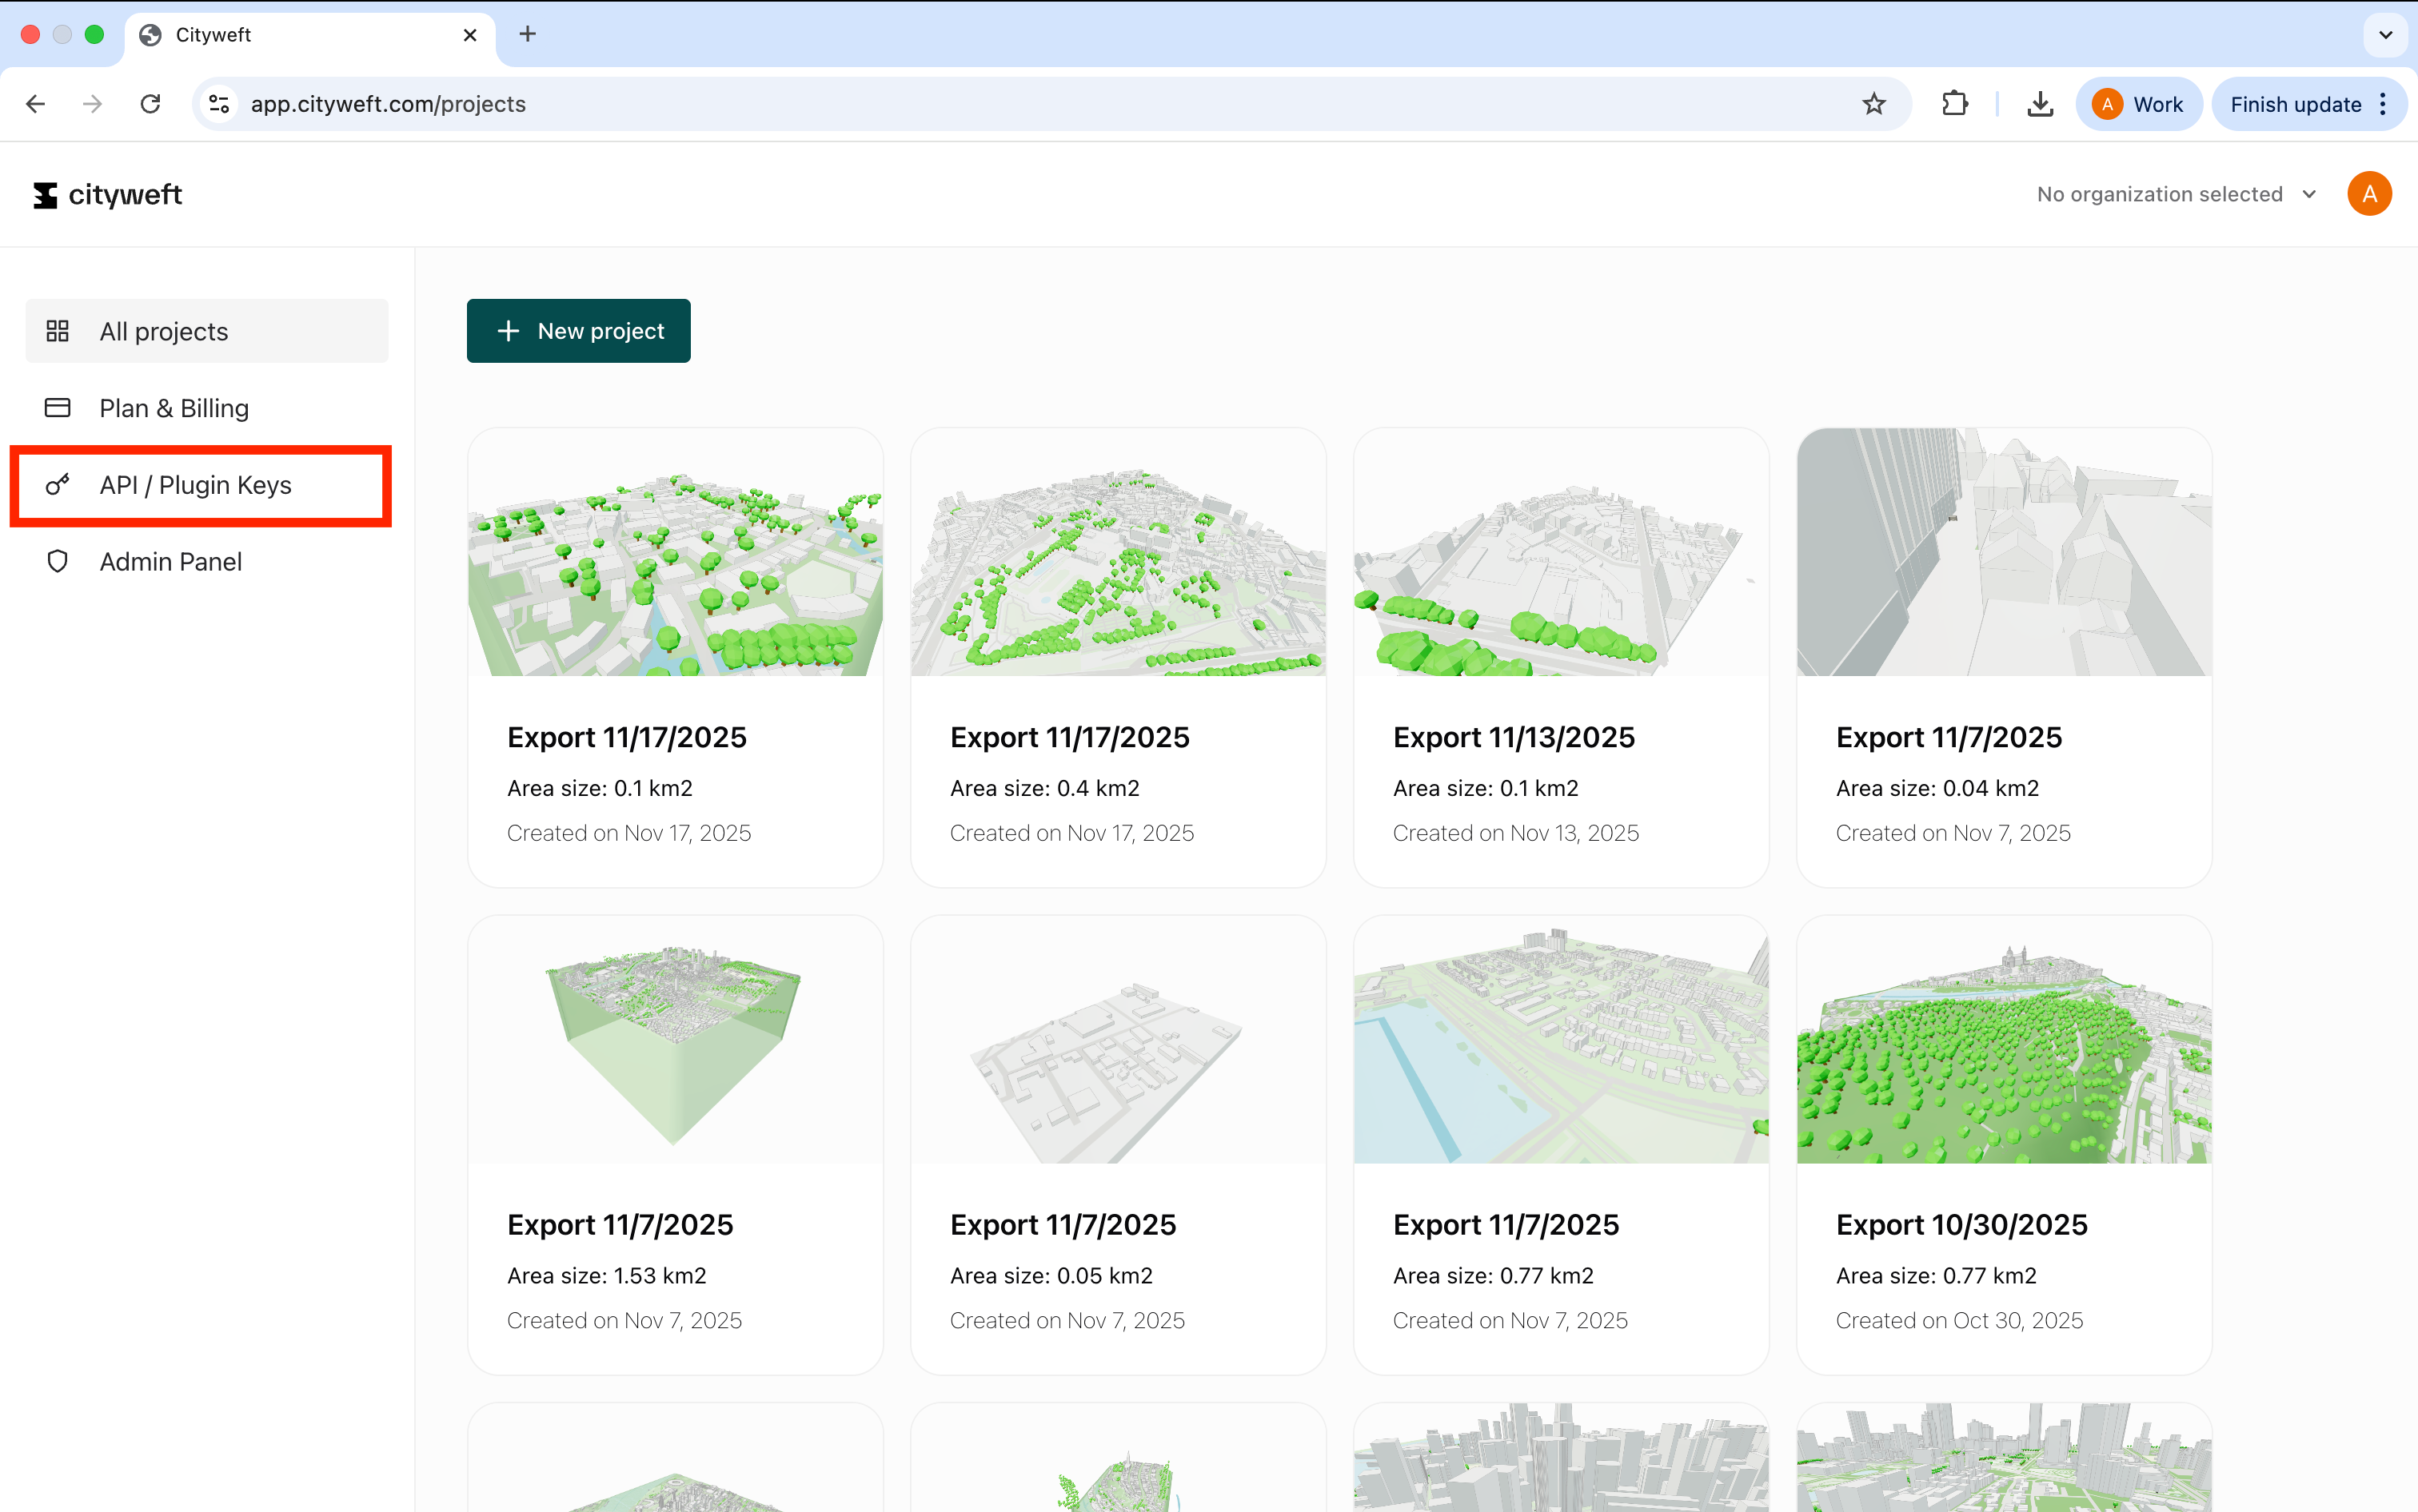
Task: Click the cityweft logo icon
Action: 45,195
